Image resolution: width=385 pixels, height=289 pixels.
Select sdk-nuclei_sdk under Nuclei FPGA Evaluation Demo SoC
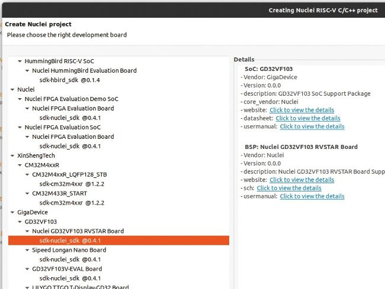tap(69, 118)
